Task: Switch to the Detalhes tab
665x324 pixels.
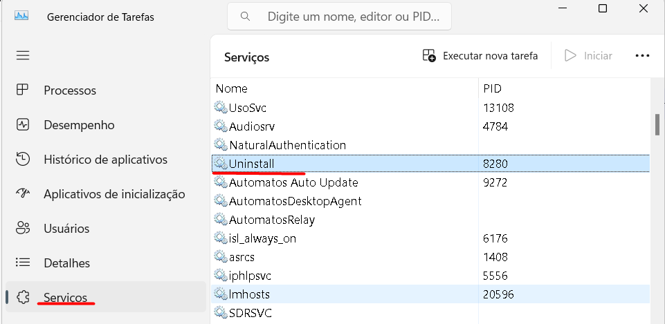Action: point(66,263)
